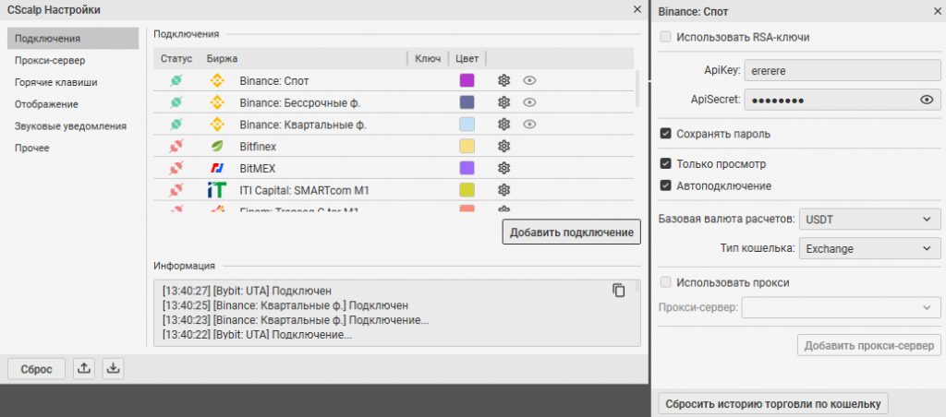The width and height of the screenshot is (946, 417).
Task: Click the Сброс button
Action: 36,369
